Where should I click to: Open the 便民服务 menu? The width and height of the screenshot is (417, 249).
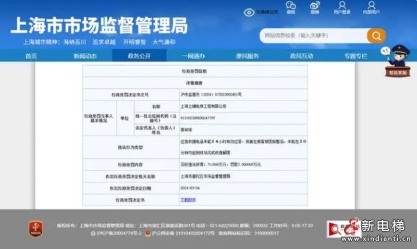[247, 56]
